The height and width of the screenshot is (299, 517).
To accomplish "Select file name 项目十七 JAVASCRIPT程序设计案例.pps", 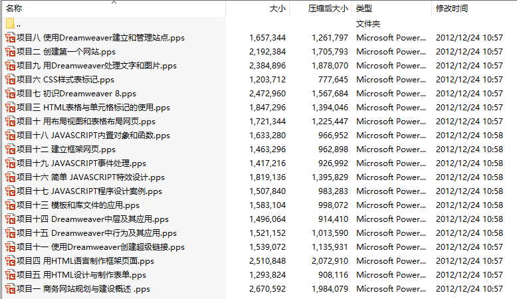I will pos(89,191).
